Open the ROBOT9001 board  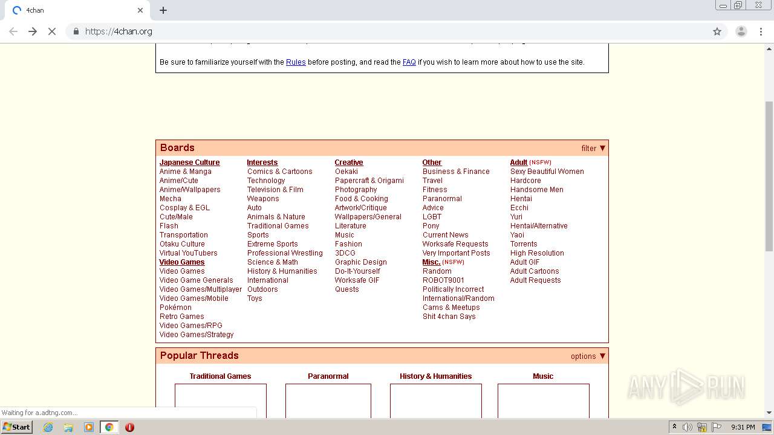pyautogui.click(x=444, y=280)
